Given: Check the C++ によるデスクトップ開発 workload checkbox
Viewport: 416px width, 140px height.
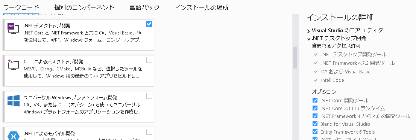Looking at the screenshot, I should pos(149,60).
